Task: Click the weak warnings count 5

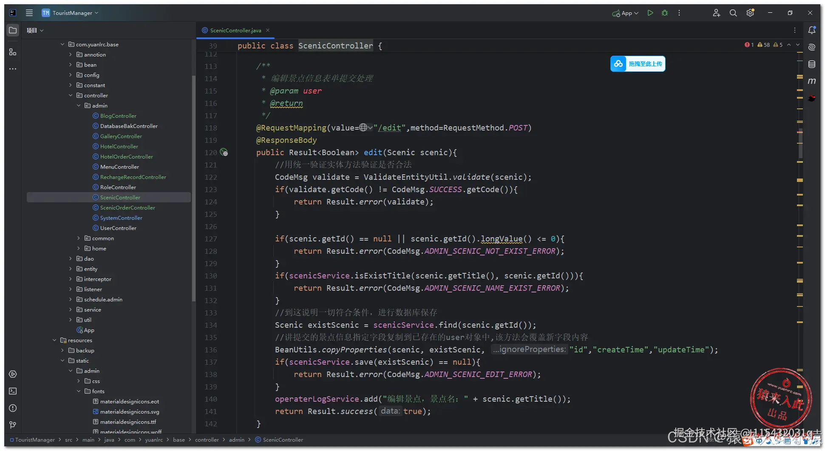Action: (x=778, y=45)
